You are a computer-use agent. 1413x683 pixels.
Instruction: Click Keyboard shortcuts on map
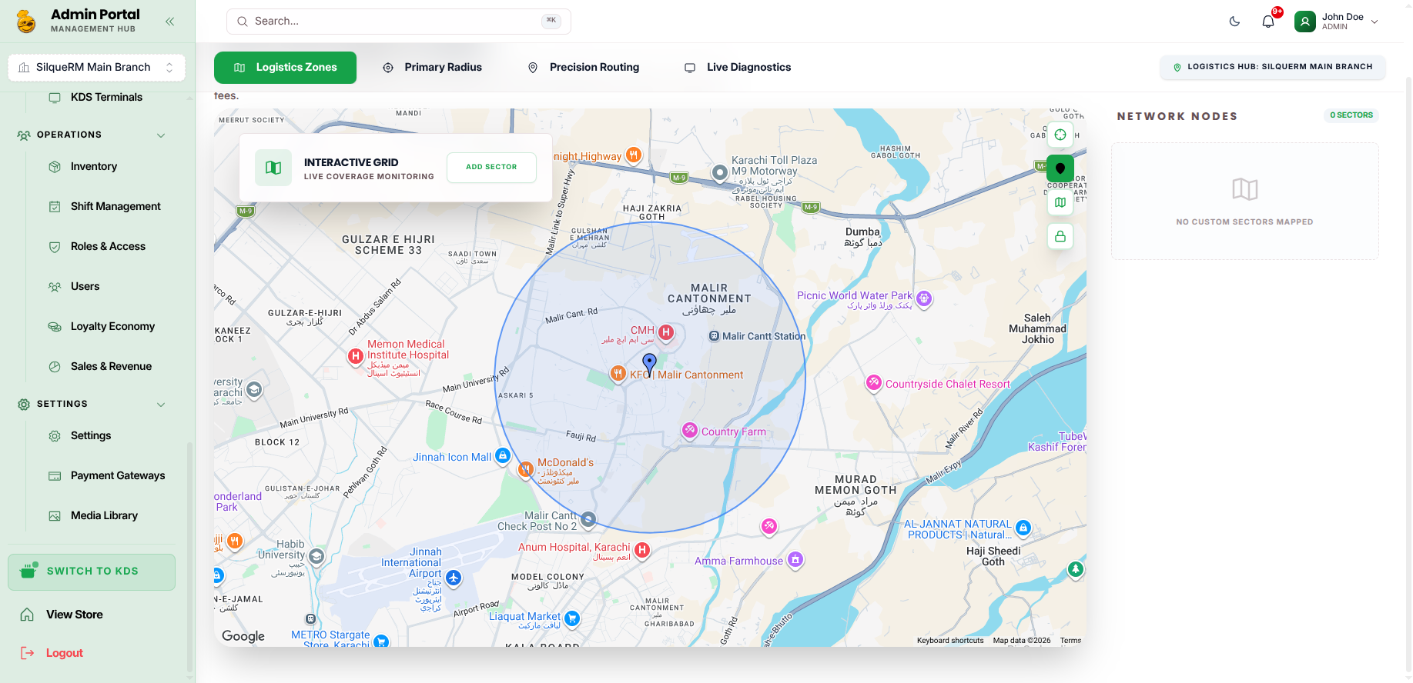click(950, 640)
